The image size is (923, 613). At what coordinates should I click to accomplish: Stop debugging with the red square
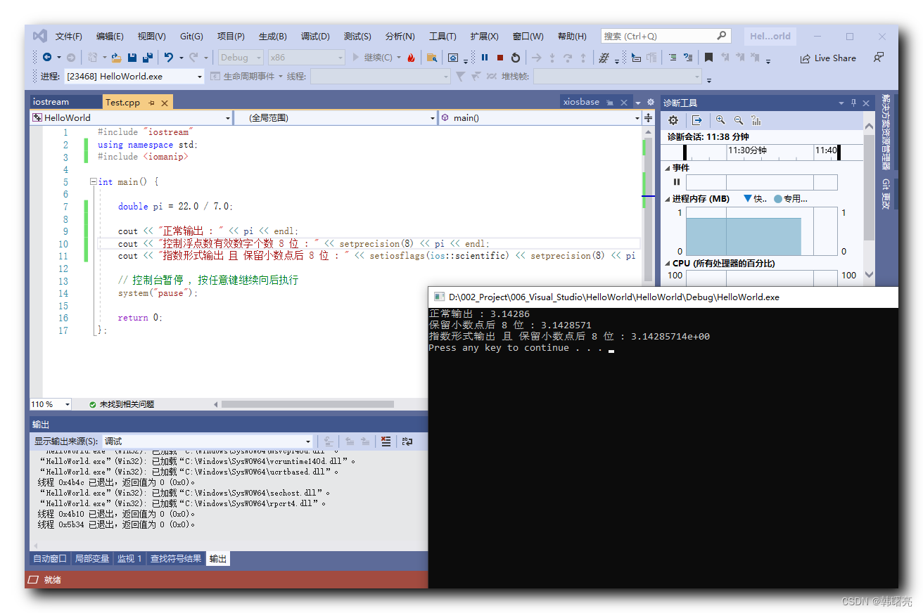point(500,58)
